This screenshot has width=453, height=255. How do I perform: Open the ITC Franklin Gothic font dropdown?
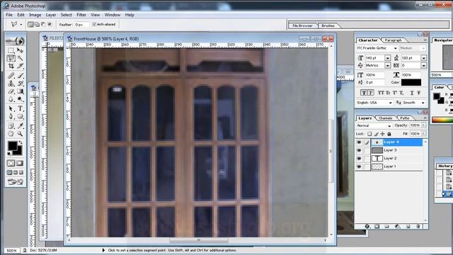[395, 48]
